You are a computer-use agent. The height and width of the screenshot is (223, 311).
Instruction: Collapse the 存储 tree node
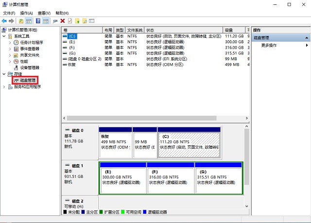4,74
